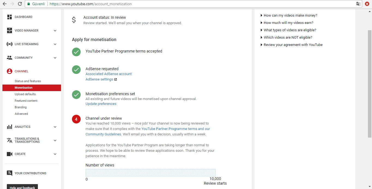The width and height of the screenshot is (372, 189).
Task: Open the Associated AdSense account link
Action: [x=108, y=74]
